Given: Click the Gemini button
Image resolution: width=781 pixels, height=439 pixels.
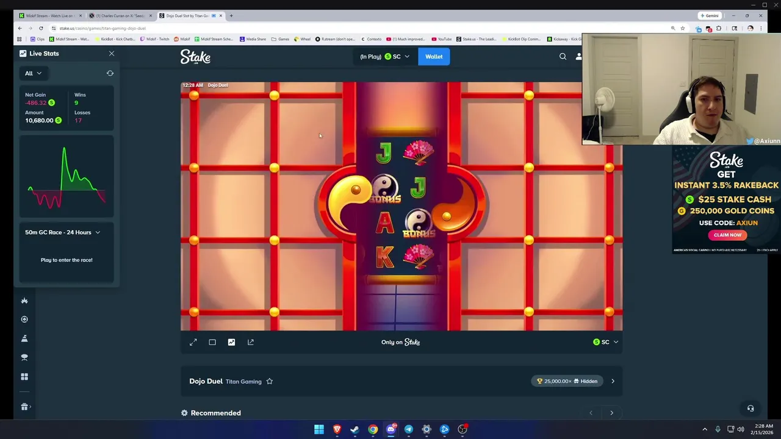Looking at the screenshot, I should 710,15.
